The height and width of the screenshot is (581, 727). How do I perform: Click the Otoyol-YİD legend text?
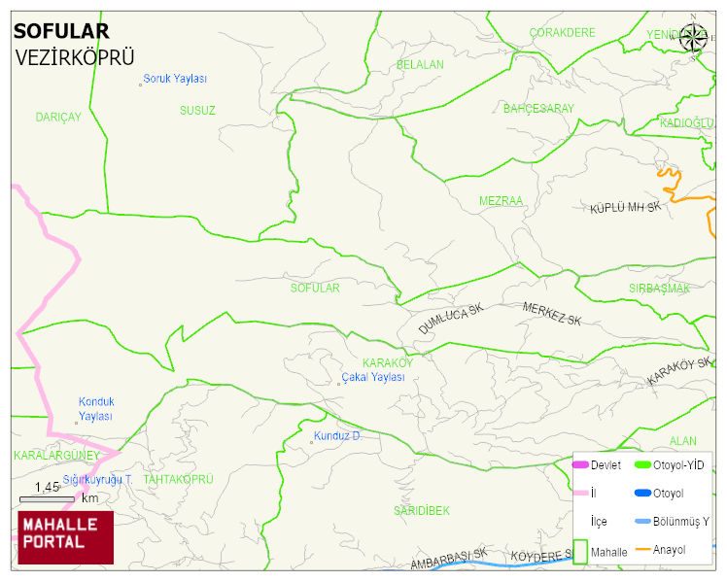(678, 465)
